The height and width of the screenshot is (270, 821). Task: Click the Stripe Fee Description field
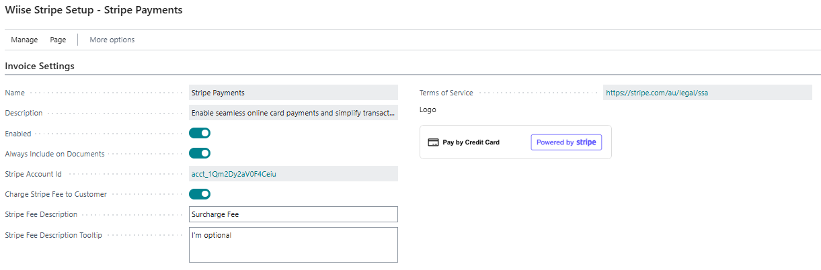click(293, 214)
